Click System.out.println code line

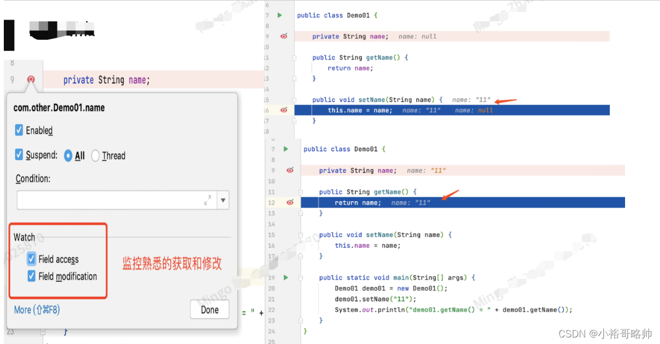coord(453,310)
